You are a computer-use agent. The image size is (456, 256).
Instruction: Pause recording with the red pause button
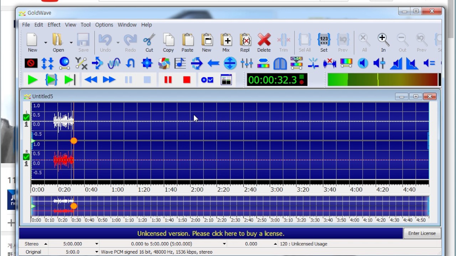(x=168, y=80)
